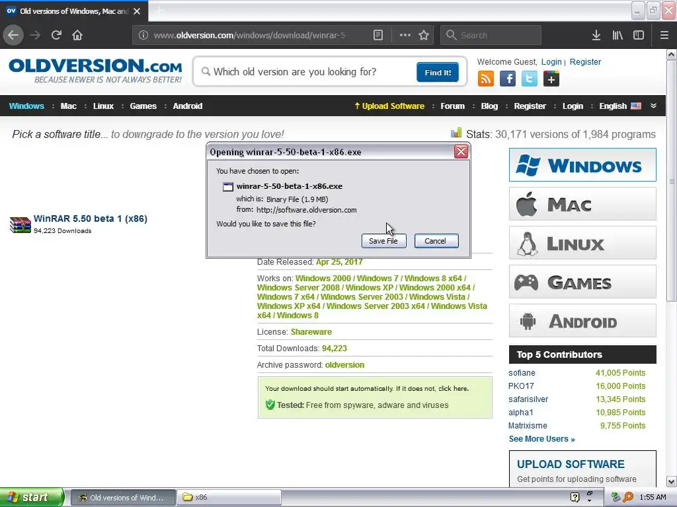The image size is (677, 507).
Task: Expand the double-chevron at nav bar end
Action: 653,106
